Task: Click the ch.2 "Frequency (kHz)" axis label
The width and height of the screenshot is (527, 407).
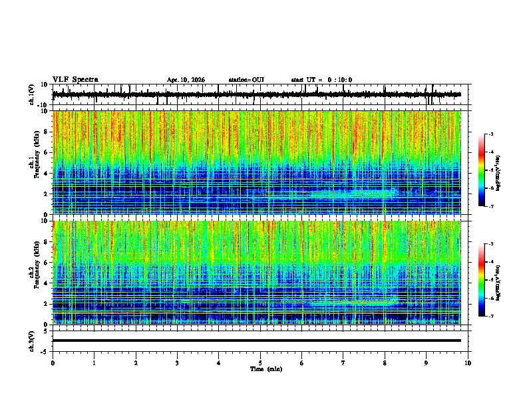Action: (37, 265)
